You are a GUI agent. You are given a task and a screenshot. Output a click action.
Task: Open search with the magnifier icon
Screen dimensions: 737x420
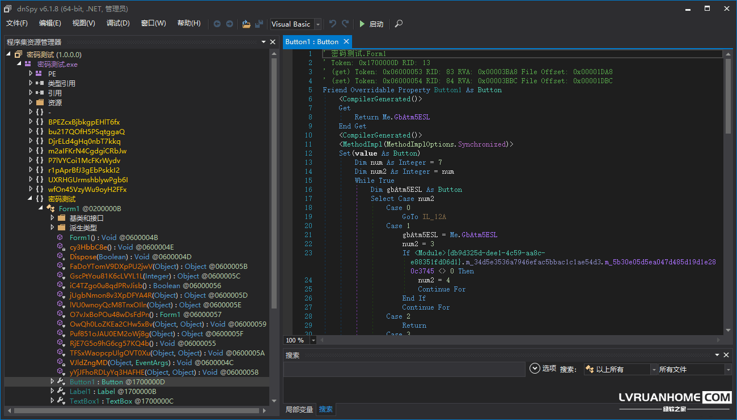[399, 24]
